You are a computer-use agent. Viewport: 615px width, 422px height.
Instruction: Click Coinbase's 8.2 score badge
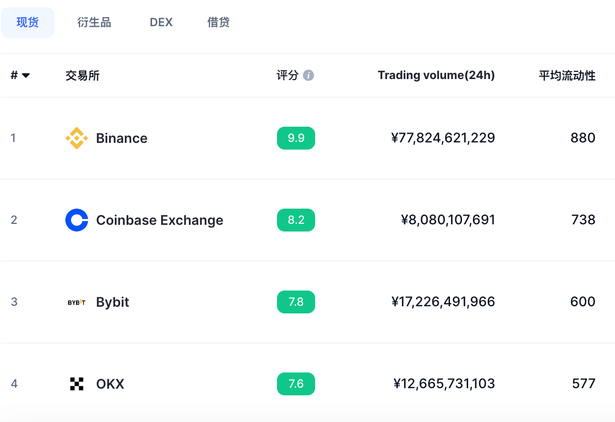pyautogui.click(x=296, y=220)
